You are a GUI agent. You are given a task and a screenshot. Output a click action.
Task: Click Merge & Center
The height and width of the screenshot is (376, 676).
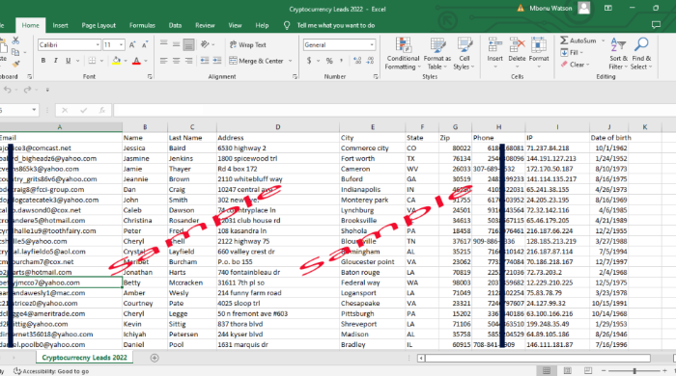tap(256, 61)
